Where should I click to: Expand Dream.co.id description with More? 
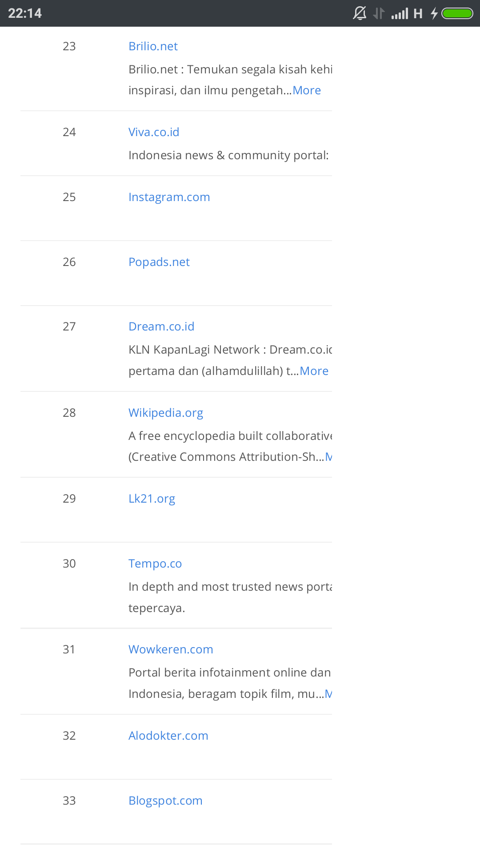coord(314,371)
